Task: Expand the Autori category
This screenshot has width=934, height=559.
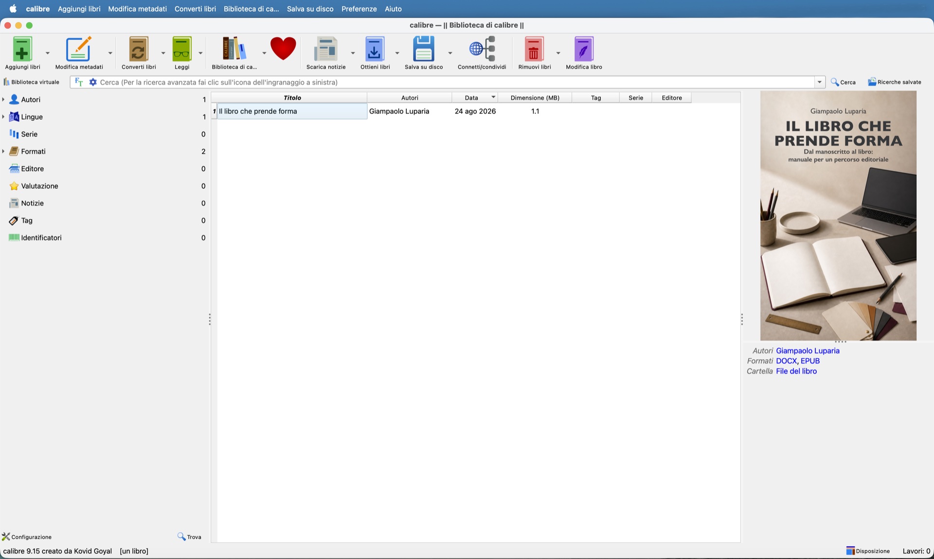Action: click(3, 100)
